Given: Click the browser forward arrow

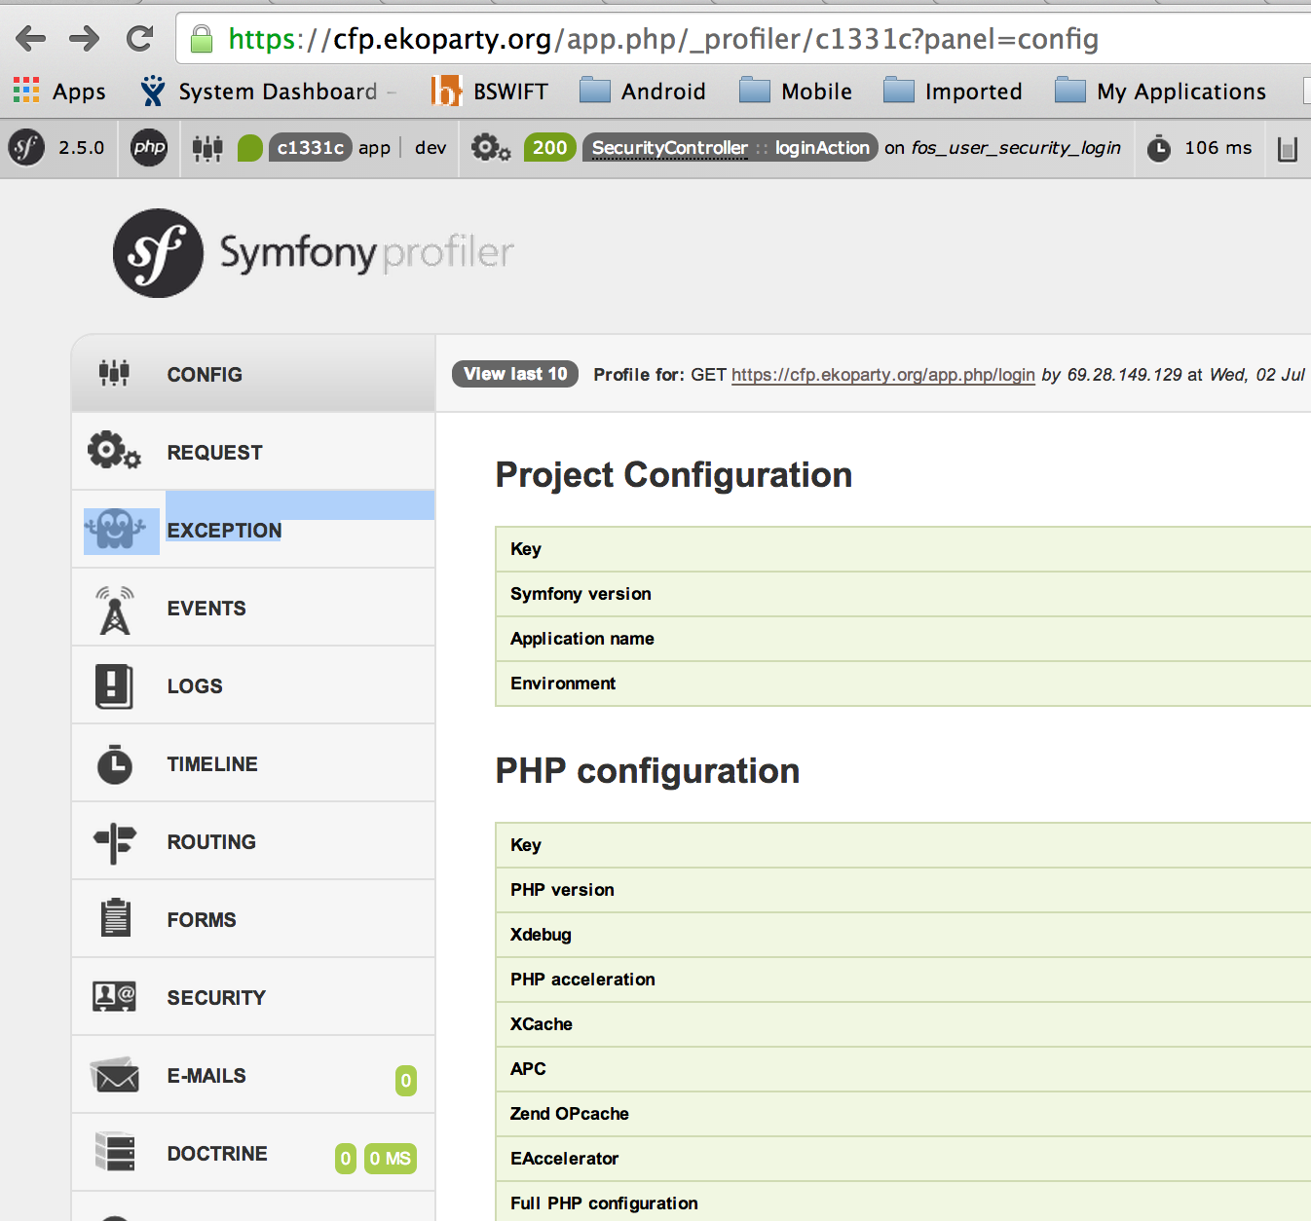Looking at the screenshot, I should tap(85, 39).
